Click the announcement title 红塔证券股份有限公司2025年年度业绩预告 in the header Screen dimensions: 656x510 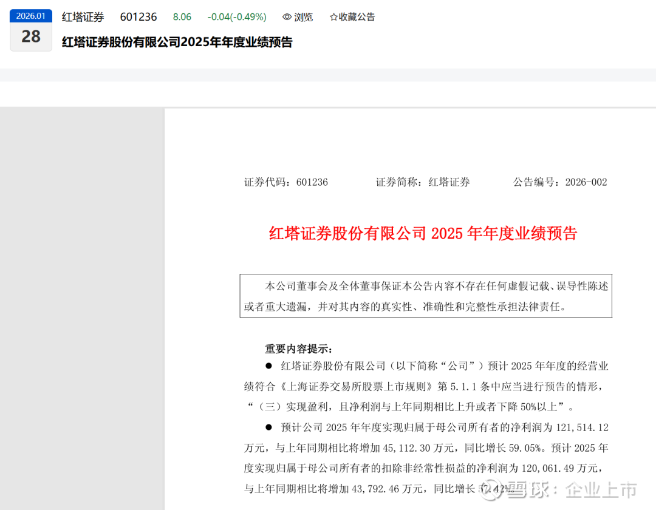click(177, 42)
